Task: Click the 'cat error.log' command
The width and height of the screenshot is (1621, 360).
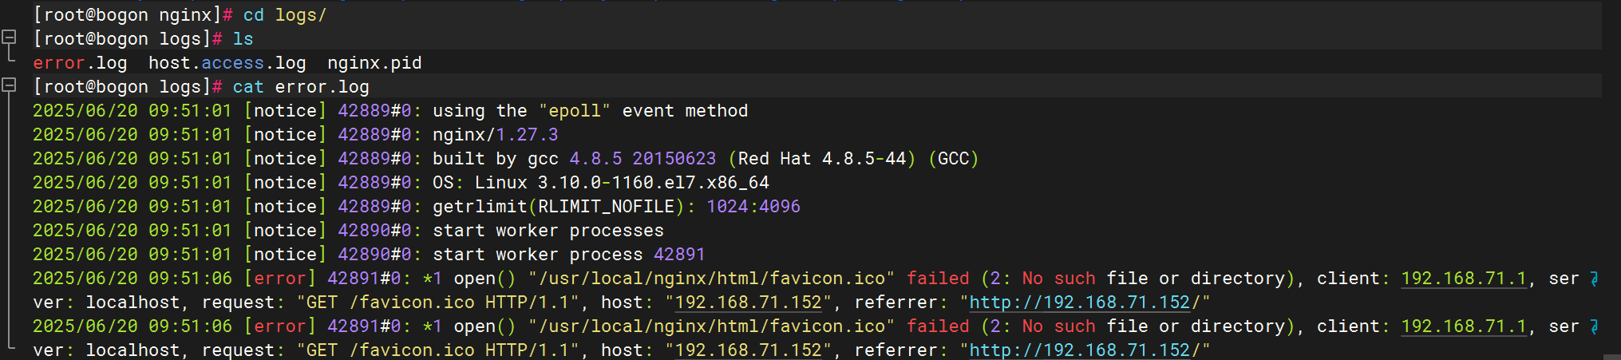Action: (301, 87)
